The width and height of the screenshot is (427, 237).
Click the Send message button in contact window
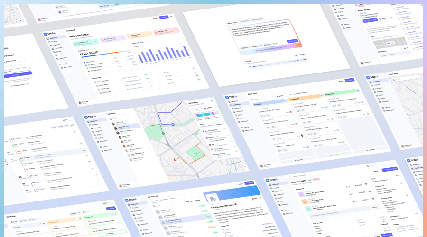(370, 20)
